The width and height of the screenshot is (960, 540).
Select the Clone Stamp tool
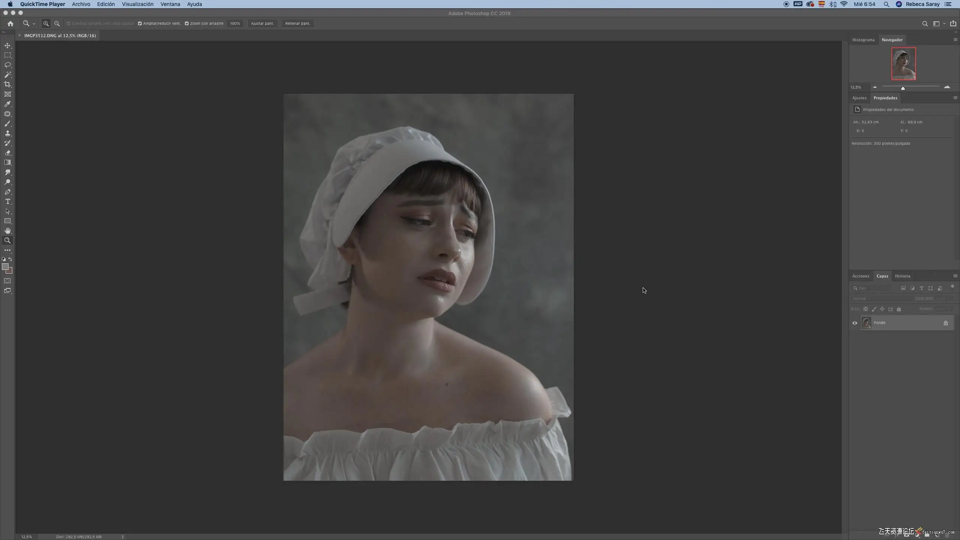[7, 133]
